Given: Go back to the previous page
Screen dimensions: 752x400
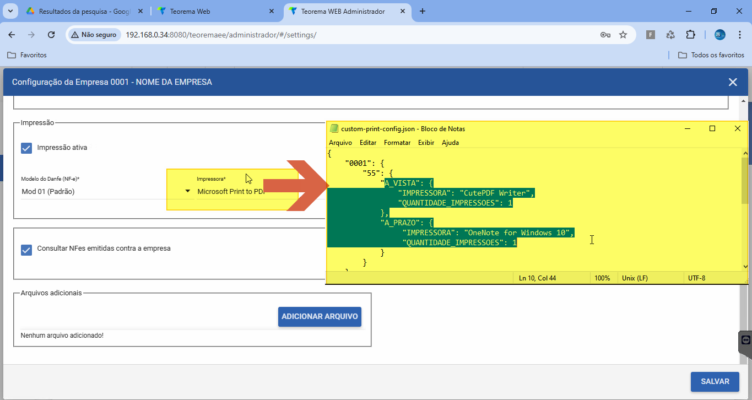Looking at the screenshot, I should click(x=12, y=35).
